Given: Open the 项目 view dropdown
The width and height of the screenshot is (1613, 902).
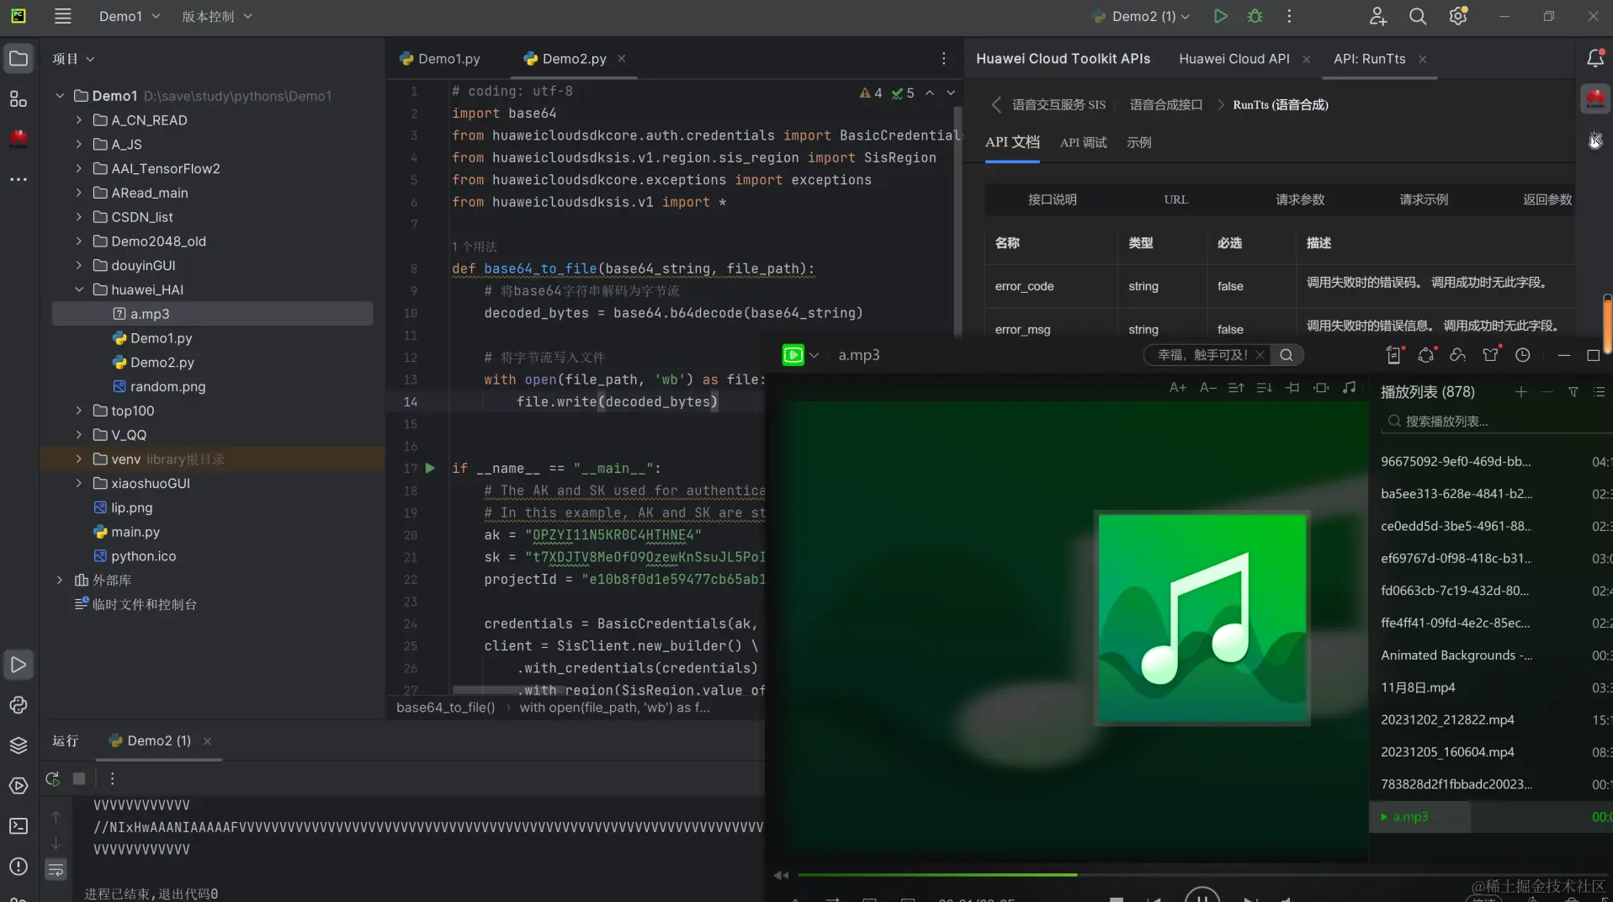Looking at the screenshot, I should (x=73, y=59).
